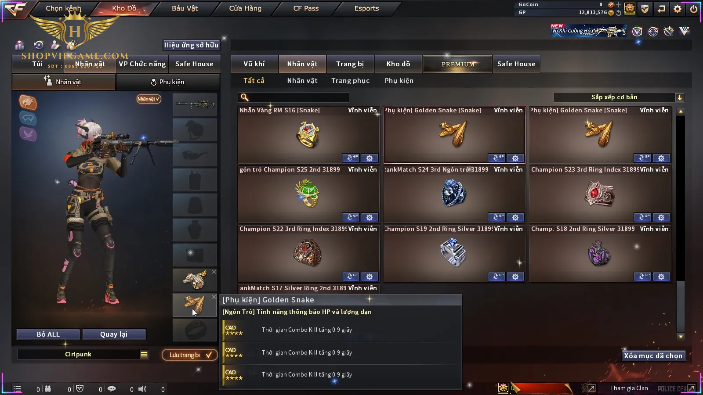The height and width of the screenshot is (395, 703).
Task: Click Xóa mục đã chọn button
Action: coord(653,356)
